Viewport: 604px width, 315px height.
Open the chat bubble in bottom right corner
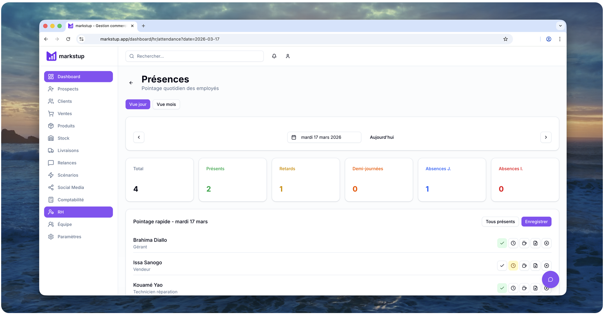pos(550,279)
